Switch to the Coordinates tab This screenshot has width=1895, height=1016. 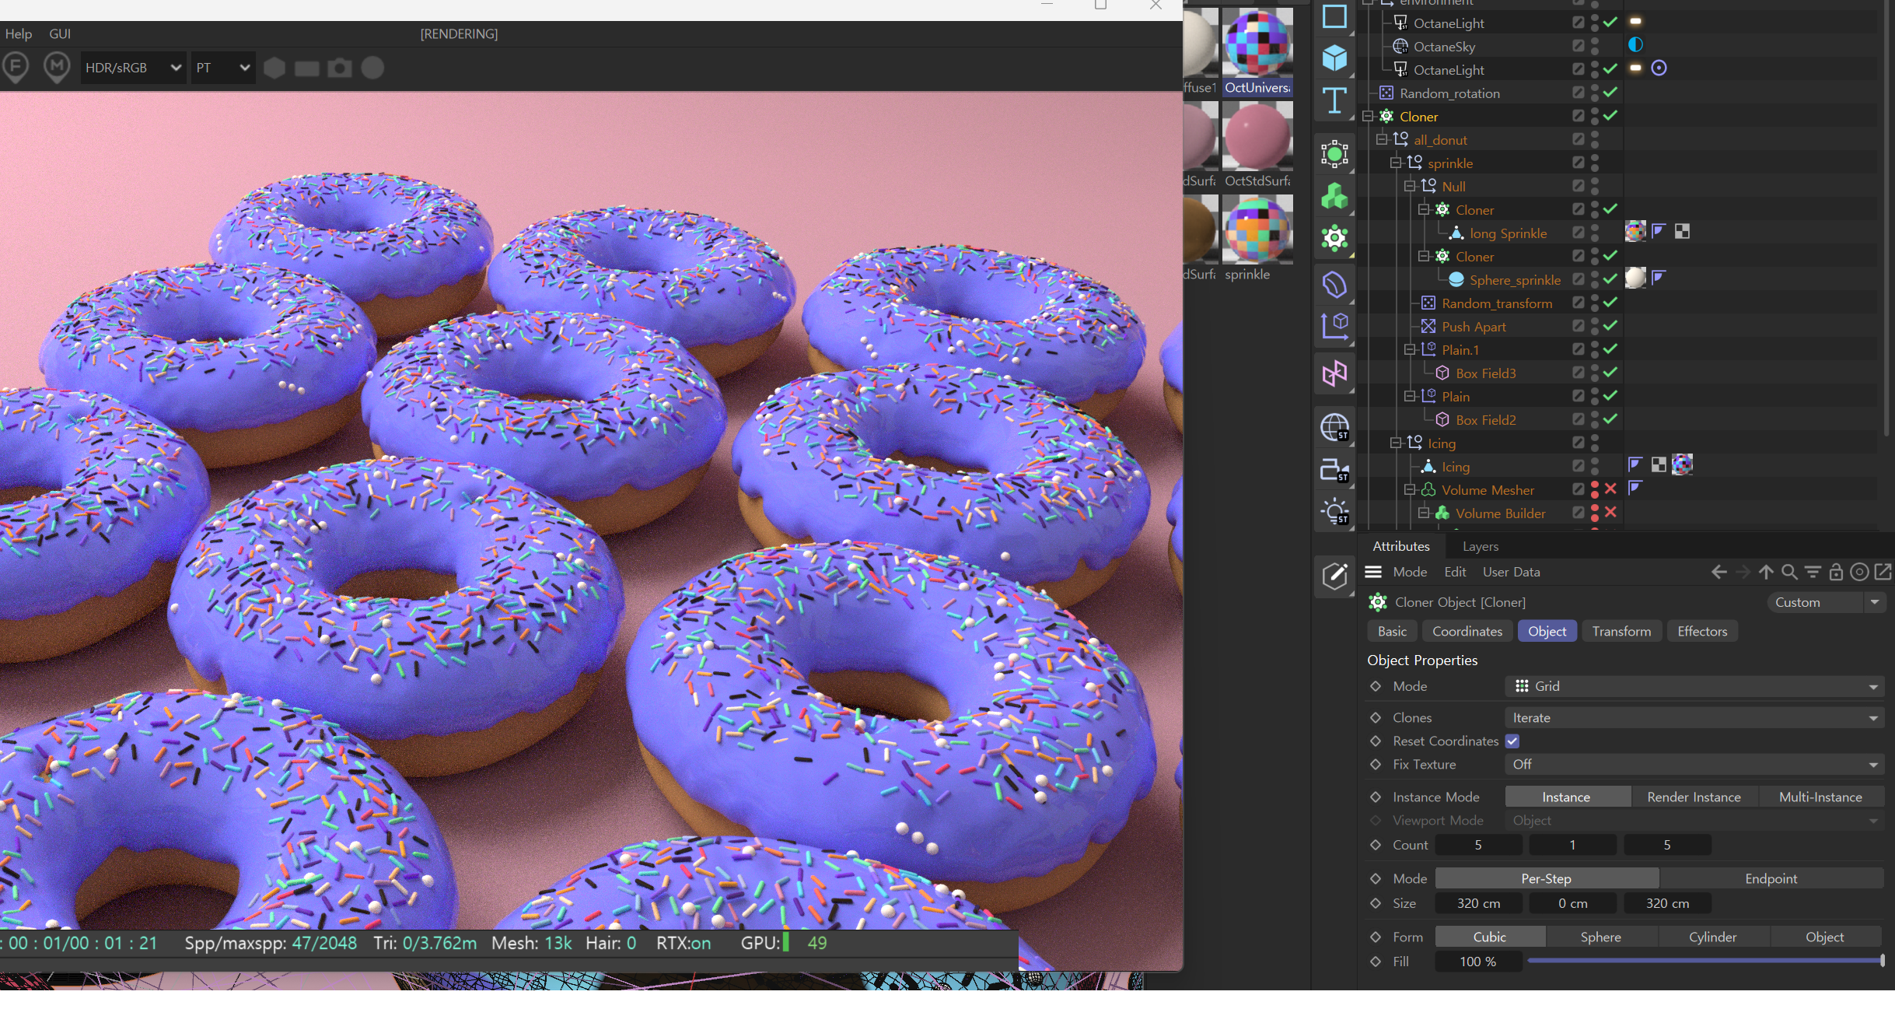tap(1467, 632)
